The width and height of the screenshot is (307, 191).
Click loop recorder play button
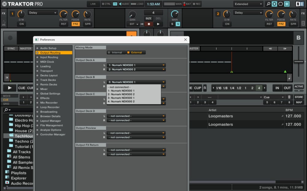tap(158, 24)
